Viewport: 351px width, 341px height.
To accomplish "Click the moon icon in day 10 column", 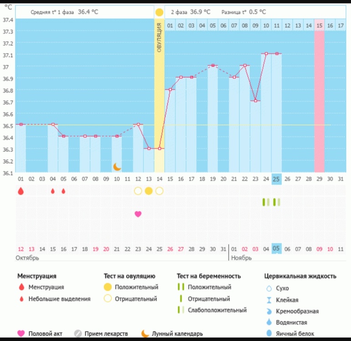I will [x=117, y=167].
